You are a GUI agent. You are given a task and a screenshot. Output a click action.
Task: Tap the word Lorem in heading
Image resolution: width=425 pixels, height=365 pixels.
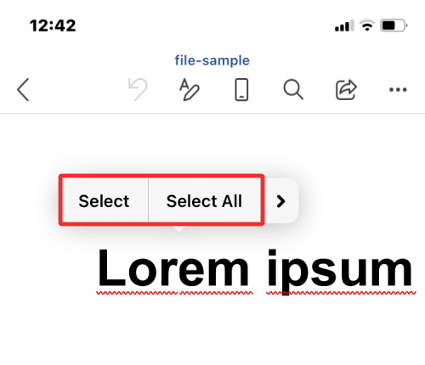pyautogui.click(x=173, y=267)
